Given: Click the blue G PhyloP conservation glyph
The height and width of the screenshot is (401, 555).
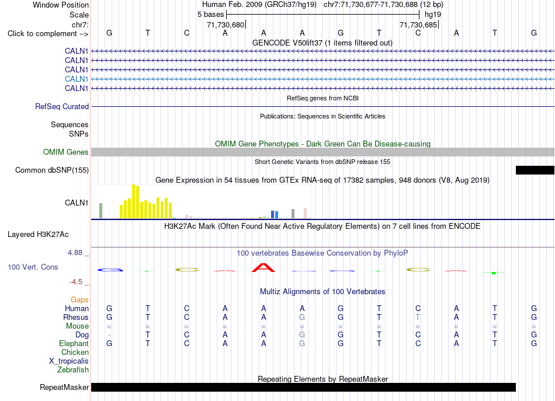Looking at the screenshot, I should 110,270.
